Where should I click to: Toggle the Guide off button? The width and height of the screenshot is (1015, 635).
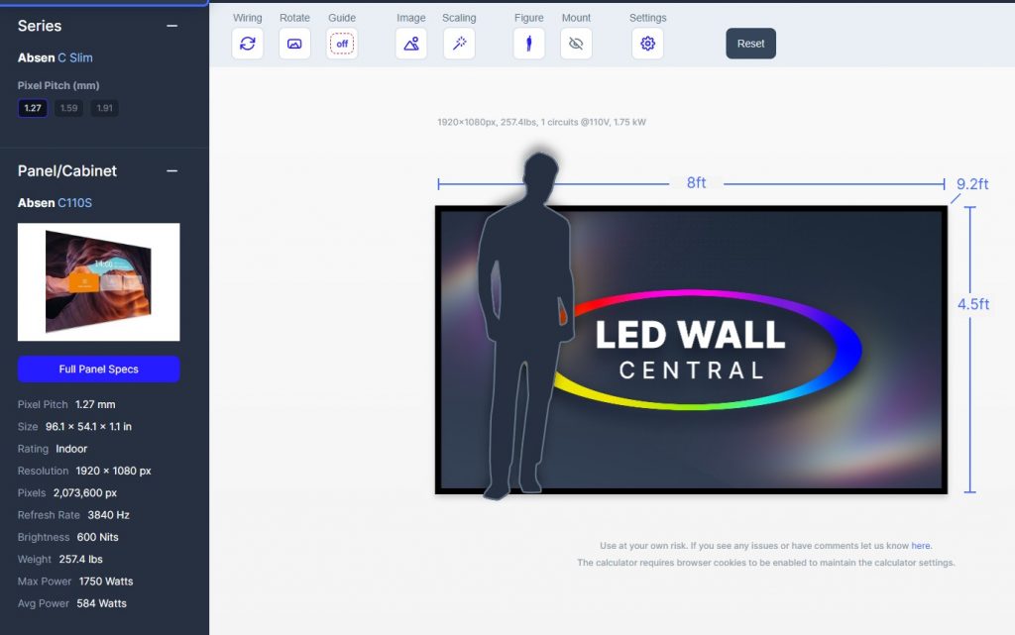click(x=342, y=44)
